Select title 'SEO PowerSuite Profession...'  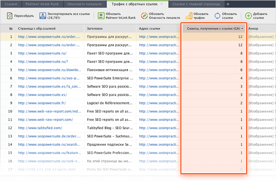[110, 153]
